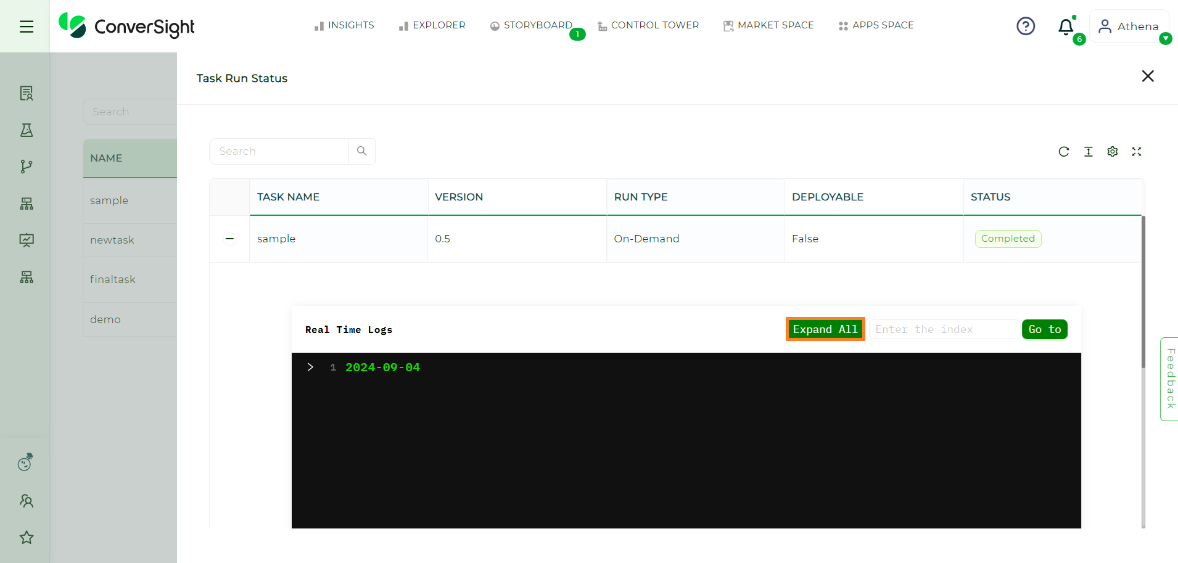Click the upper sidebar hierarchy icon

pos(27,203)
